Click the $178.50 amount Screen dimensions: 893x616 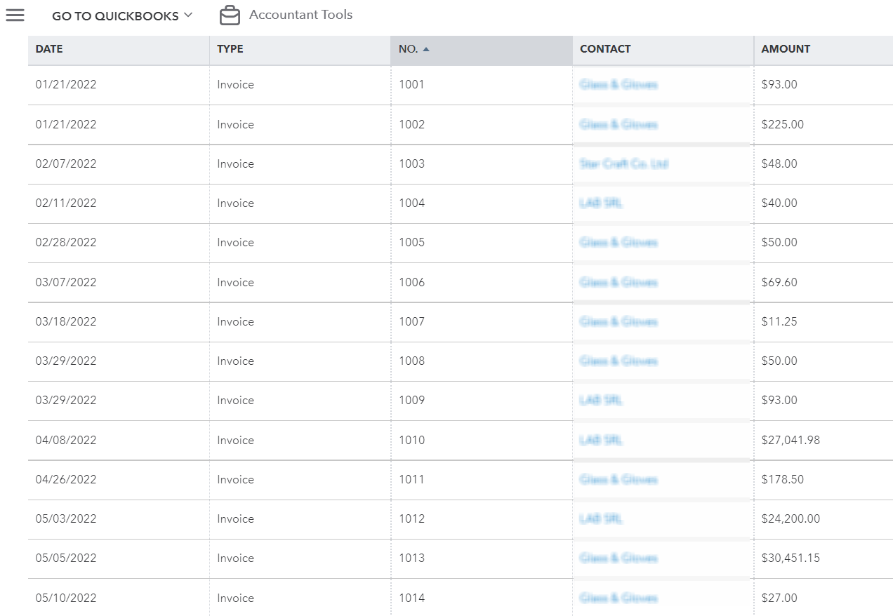tap(782, 479)
